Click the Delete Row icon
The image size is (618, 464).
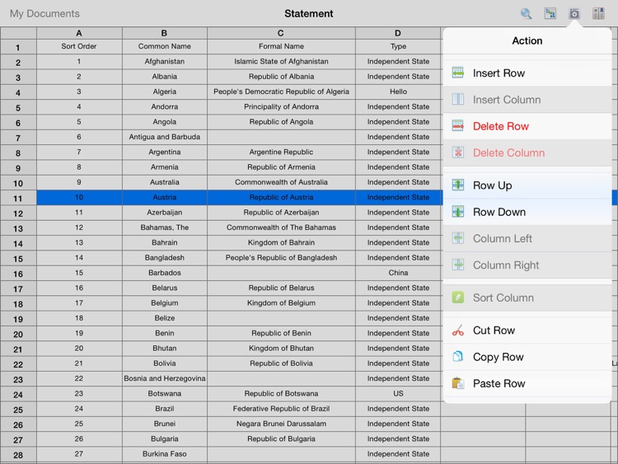458,126
